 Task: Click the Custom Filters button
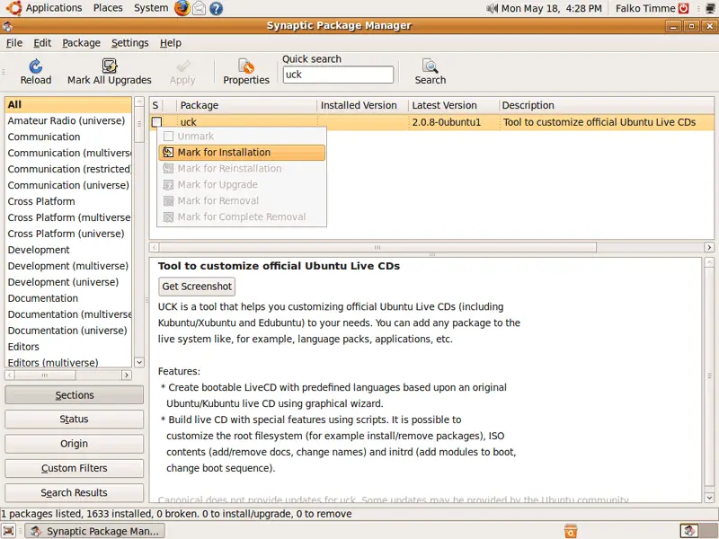pos(74,468)
